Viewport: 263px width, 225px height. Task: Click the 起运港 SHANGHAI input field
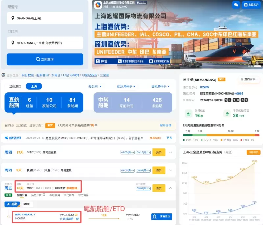pyautogui.click(x=45, y=18)
